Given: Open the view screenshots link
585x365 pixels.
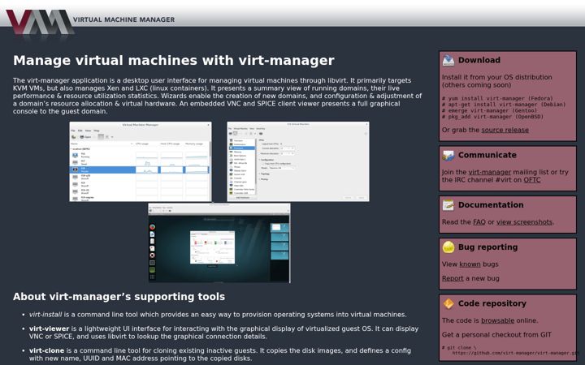Looking at the screenshot, I should [524, 222].
